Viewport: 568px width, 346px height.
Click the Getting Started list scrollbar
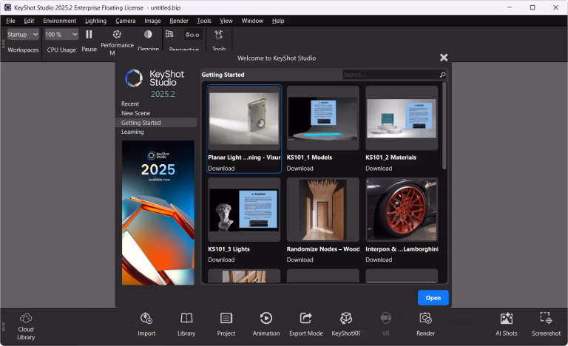pyautogui.click(x=444, y=126)
